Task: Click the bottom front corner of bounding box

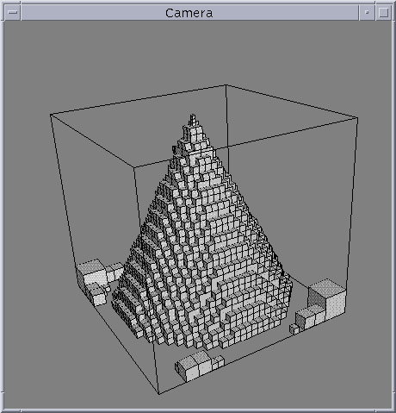Action: 159,393
